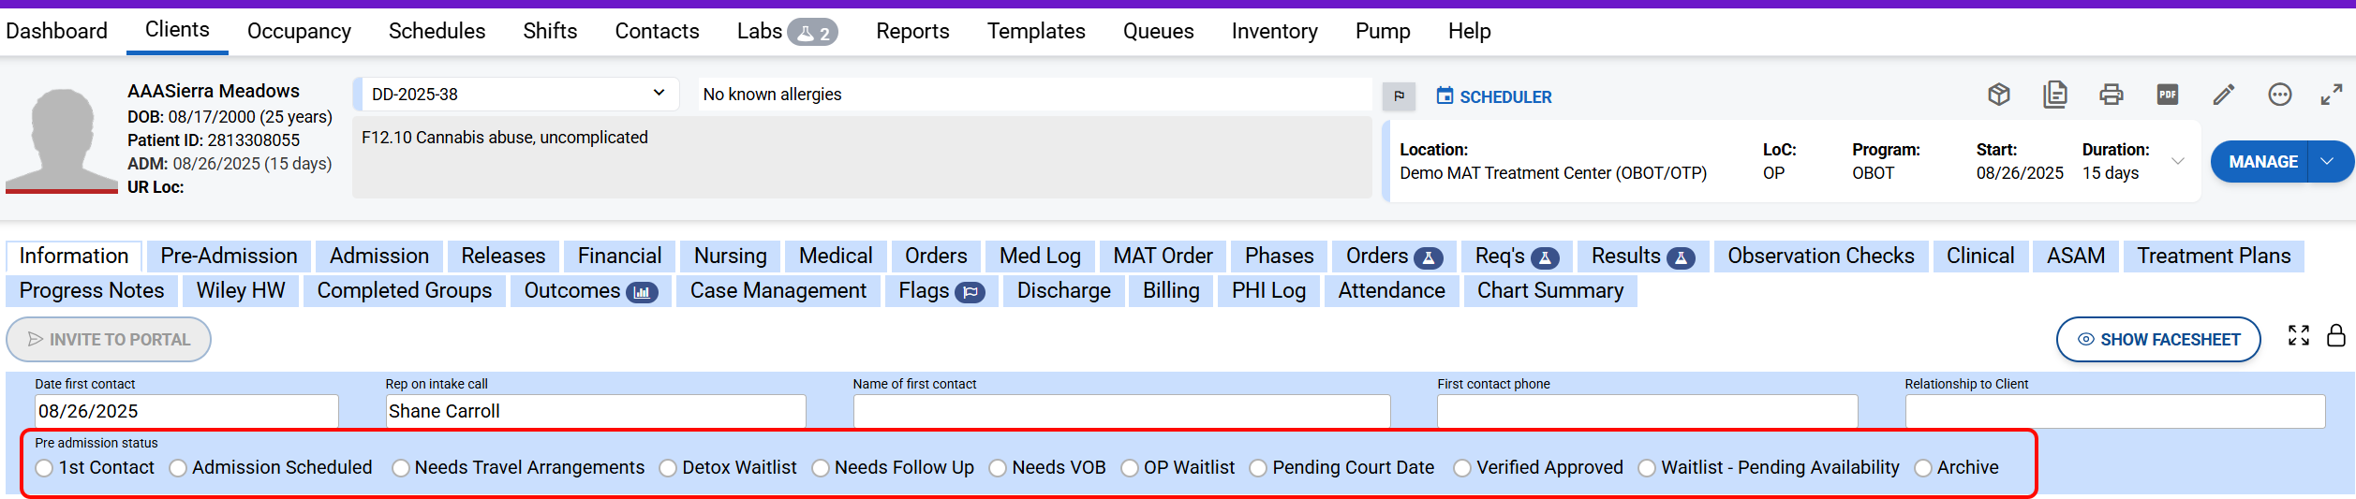Click Show Facesheet button
The image size is (2356, 499).
(x=2158, y=340)
